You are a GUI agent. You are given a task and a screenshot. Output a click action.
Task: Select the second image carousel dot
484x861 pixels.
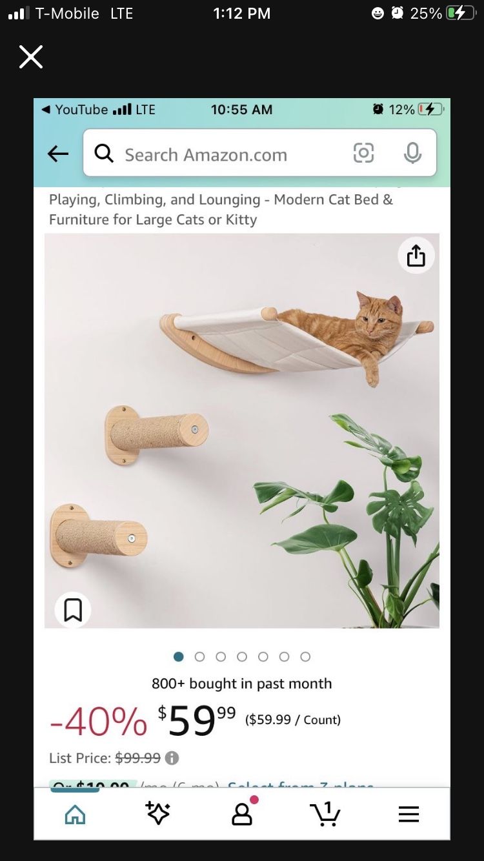pyautogui.click(x=199, y=656)
